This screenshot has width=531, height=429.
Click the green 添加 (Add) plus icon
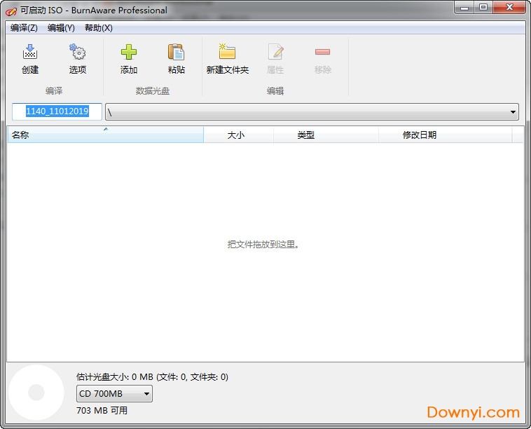click(x=129, y=53)
